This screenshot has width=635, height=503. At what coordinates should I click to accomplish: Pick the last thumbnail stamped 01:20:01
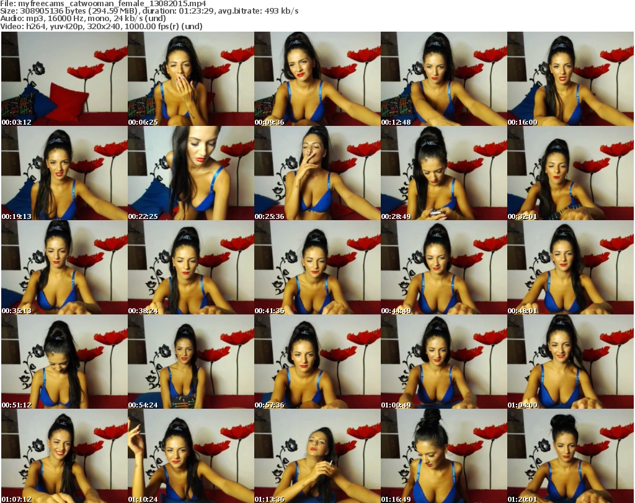pyautogui.click(x=571, y=456)
